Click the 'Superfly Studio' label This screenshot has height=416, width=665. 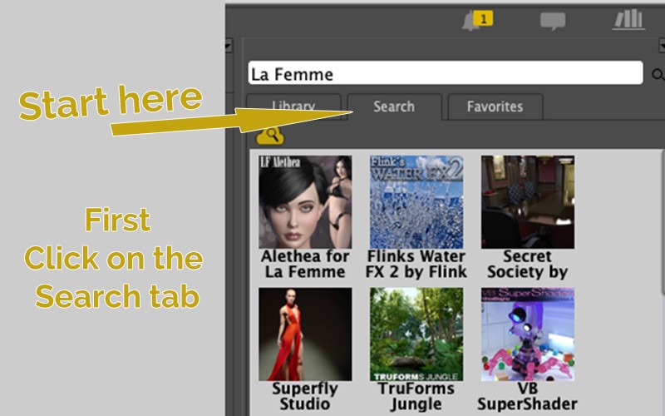pos(305,396)
